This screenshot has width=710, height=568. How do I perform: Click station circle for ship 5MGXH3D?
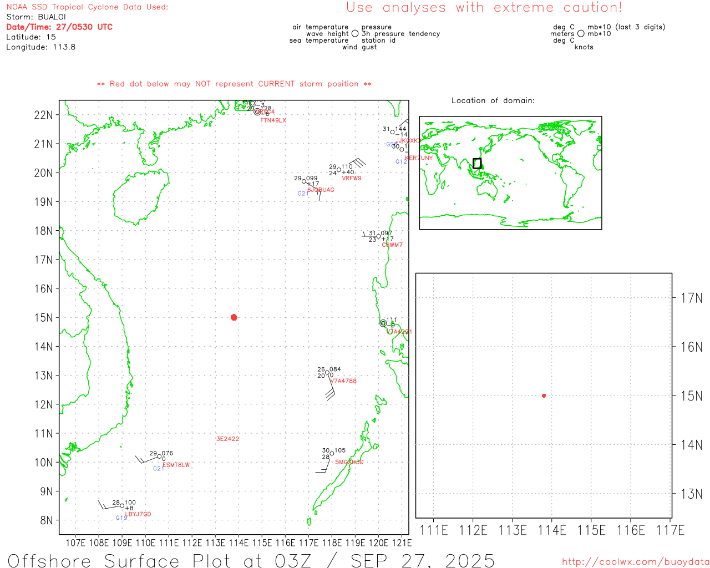[x=332, y=454]
